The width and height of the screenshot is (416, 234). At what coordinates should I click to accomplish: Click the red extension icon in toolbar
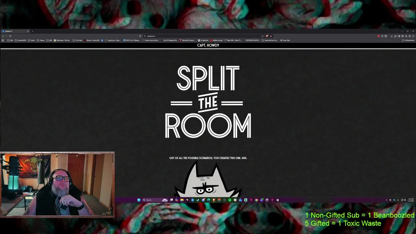click(x=379, y=36)
